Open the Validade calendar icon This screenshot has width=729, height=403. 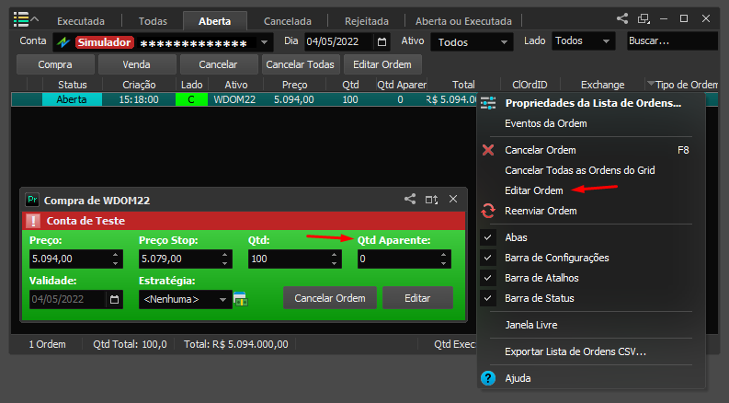114,299
